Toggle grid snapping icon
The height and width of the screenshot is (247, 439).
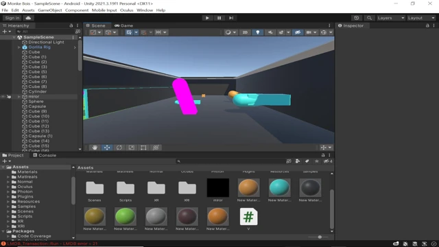pos(143,32)
